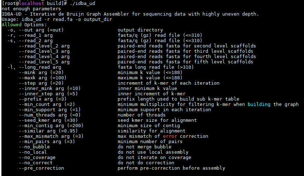Click 'localhost' in the shell prompt
The height and width of the screenshot is (176, 304).
31,4
